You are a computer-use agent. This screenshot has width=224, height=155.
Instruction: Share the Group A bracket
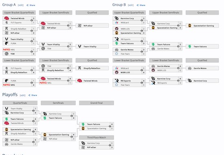[31, 5]
